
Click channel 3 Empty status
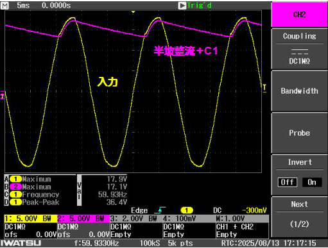click(121, 235)
